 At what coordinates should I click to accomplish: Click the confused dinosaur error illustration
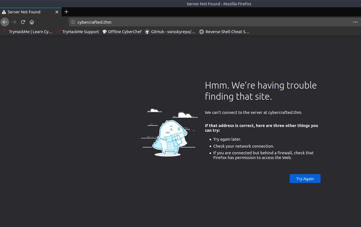tap(169, 136)
